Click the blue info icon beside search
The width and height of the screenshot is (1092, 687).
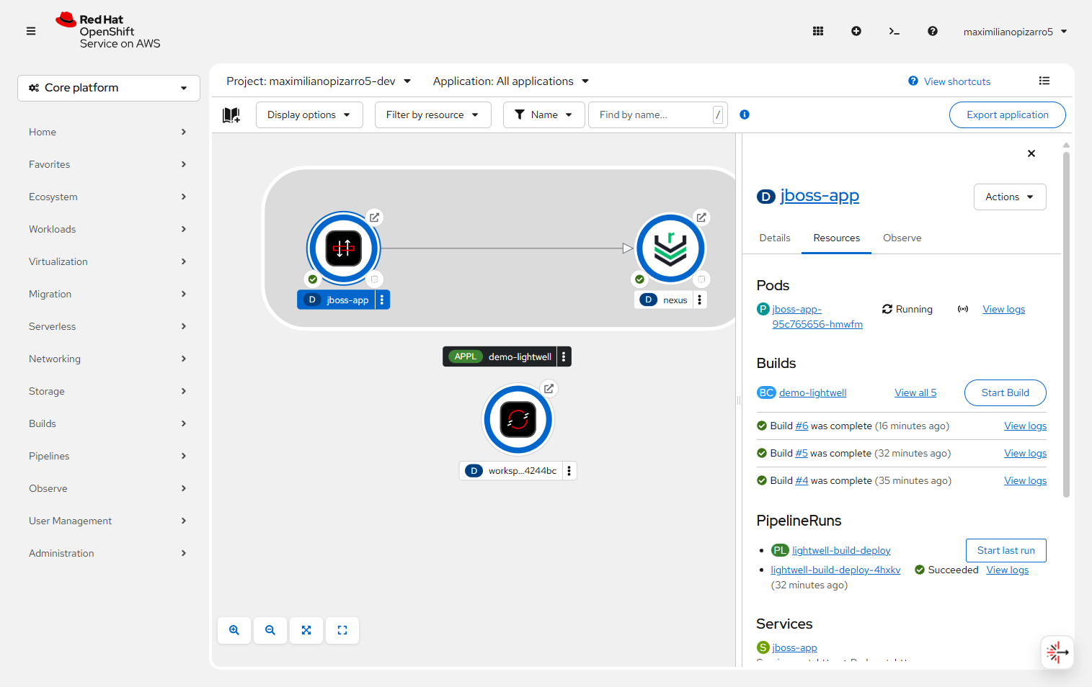click(x=745, y=114)
